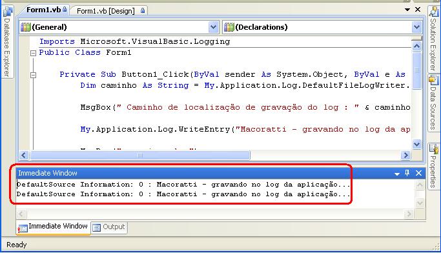This screenshot has width=441, height=253.
Task: Open the Immediate Window position dropdown arrow
Action: pos(397,174)
